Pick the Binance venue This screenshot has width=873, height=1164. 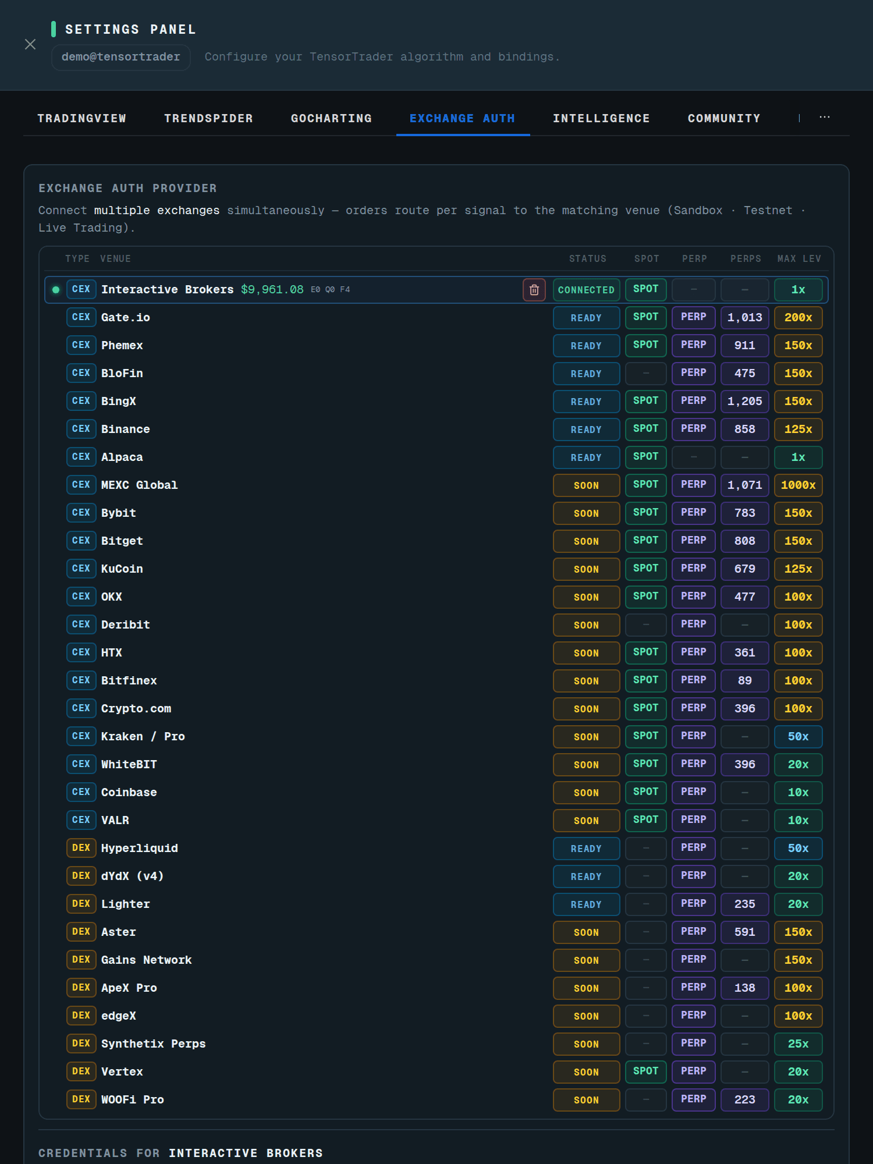(436, 430)
